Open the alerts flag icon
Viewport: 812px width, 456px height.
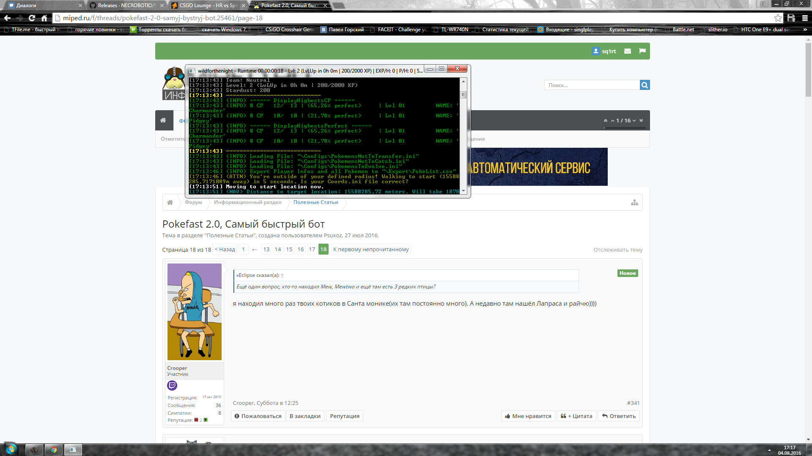click(642, 51)
